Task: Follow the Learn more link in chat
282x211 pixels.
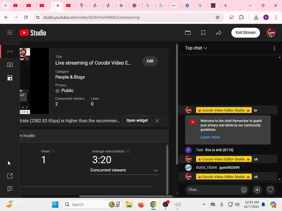Action: (210, 137)
